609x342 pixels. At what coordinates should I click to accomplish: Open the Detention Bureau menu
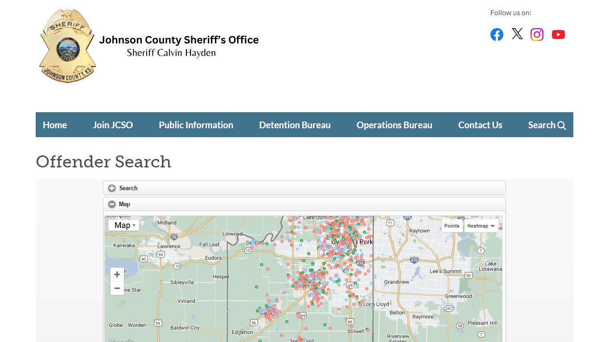point(295,125)
